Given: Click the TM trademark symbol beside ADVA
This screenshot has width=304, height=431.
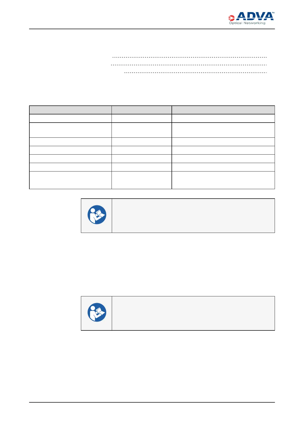Looking at the screenshot, I should pyautogui.click(x=273, y=13).
